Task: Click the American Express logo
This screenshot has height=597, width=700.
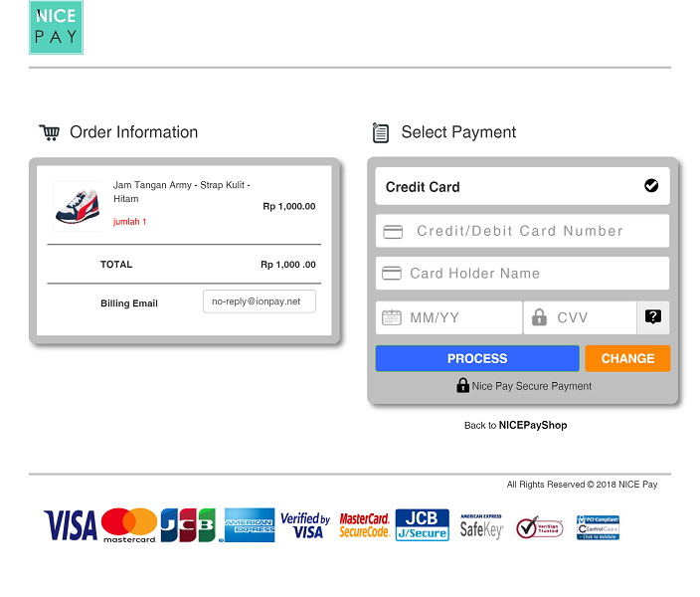Action: pos(250,525)
